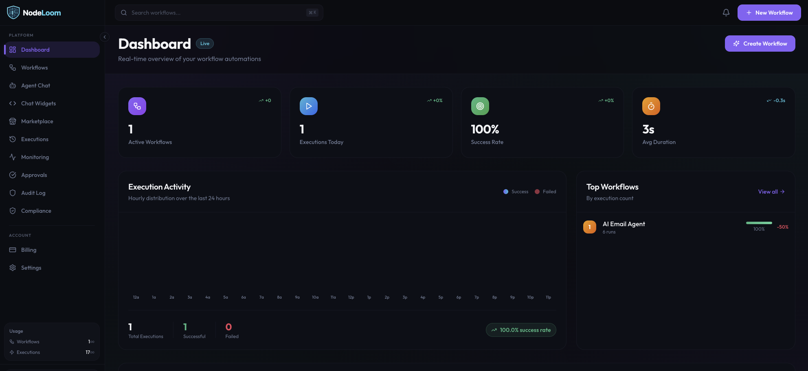808x371 pixels.
Task: Open Settings under Account
Action: point(52,268)
